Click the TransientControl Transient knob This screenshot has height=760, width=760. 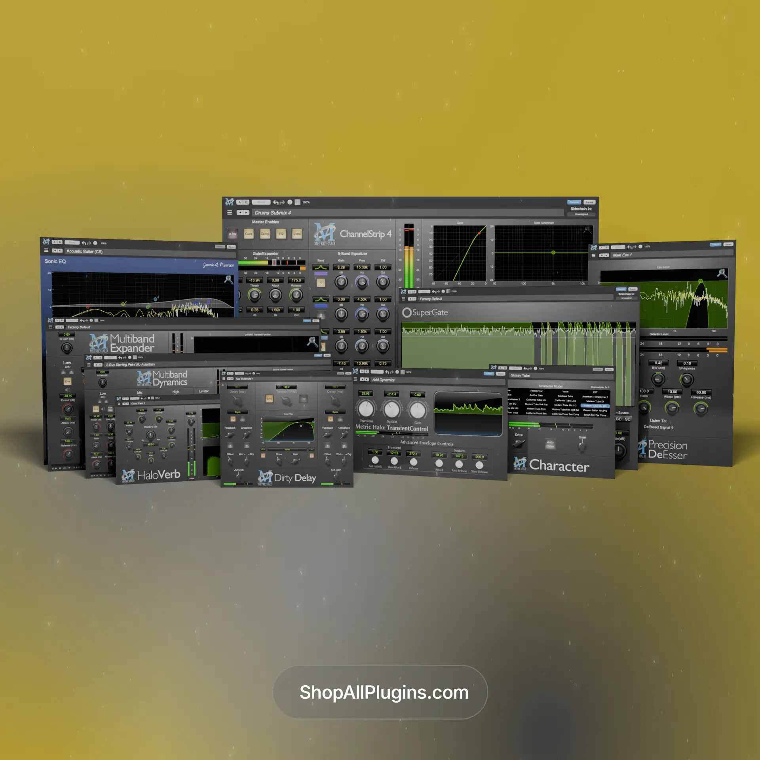(366, 408)
